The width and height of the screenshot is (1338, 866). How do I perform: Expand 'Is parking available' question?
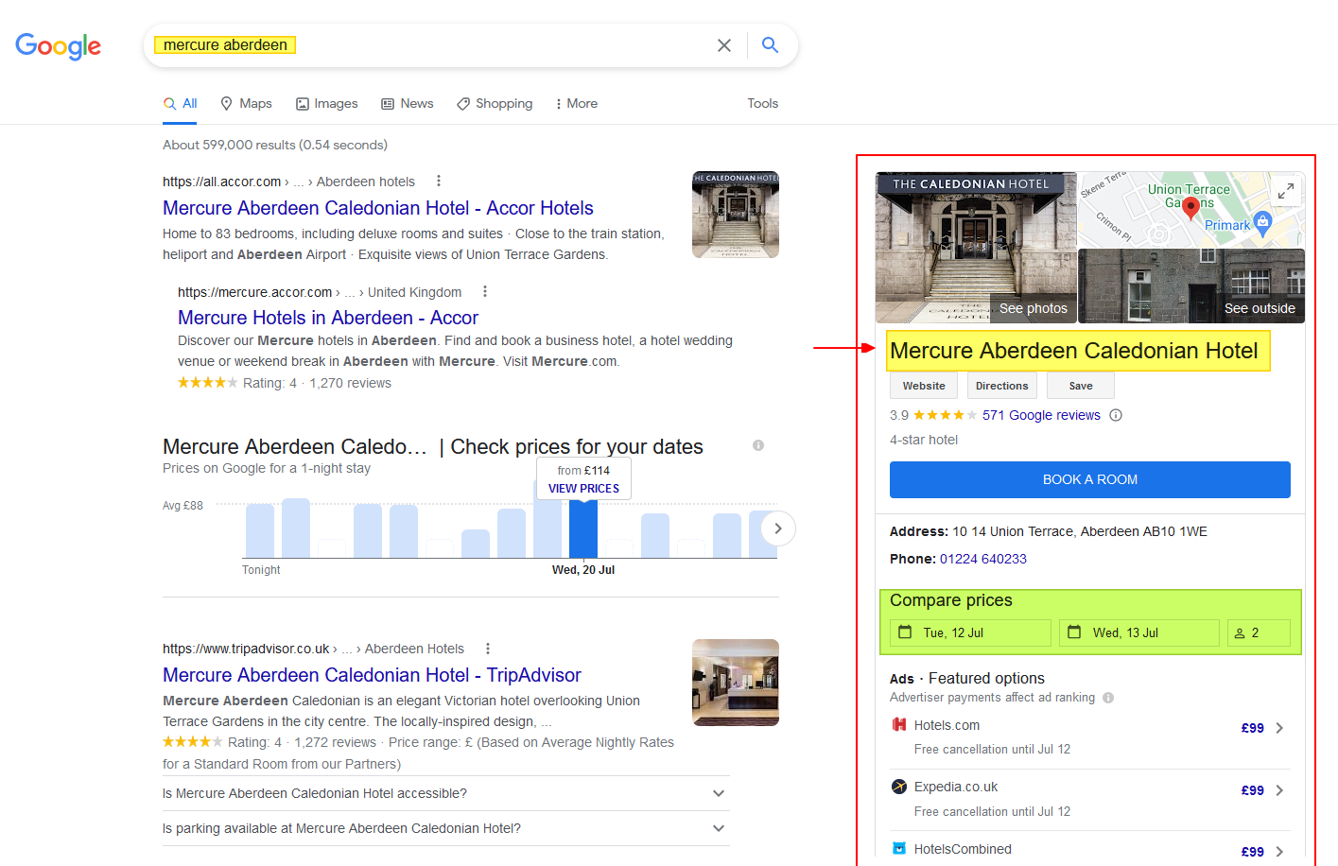click(x=446, y=828)
